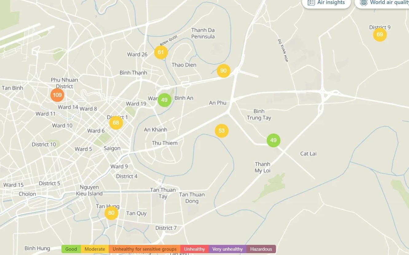Viewport: 409px width, 255px height.
Task: Click green 49 marker beside Binh An
Action: pyautogui.click(x=164, y=100)
